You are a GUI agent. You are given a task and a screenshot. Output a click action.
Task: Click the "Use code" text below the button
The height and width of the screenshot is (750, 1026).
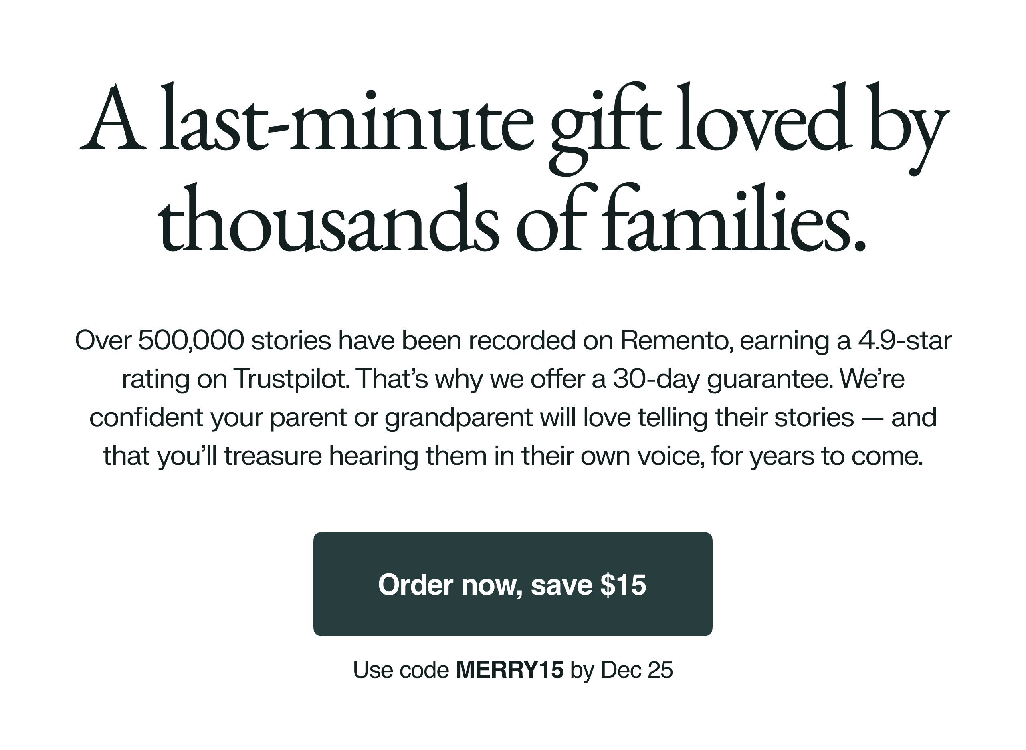pos(401,669)
